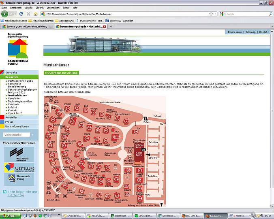Image resolution: width=274 pixels, height=219 pixels.
Task: Switch to Bayerns groesste Eigenheimausstellung tab
Action: coord(27,27)
